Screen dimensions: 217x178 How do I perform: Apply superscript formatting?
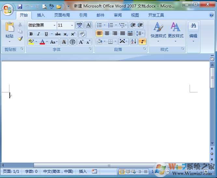tap(73, 34)
